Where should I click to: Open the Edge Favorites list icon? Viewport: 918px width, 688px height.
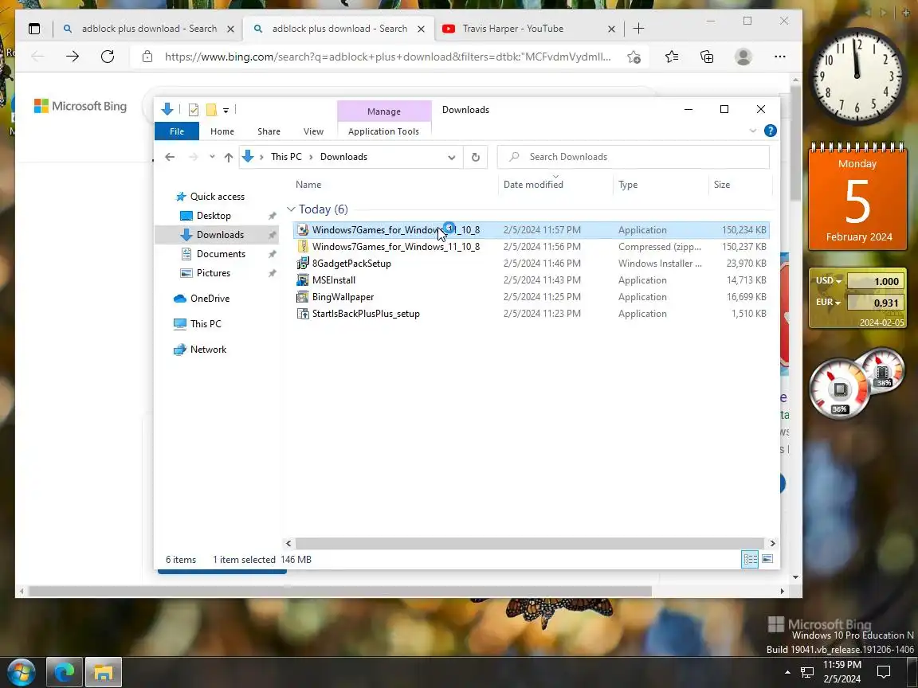tap(672, 57)
